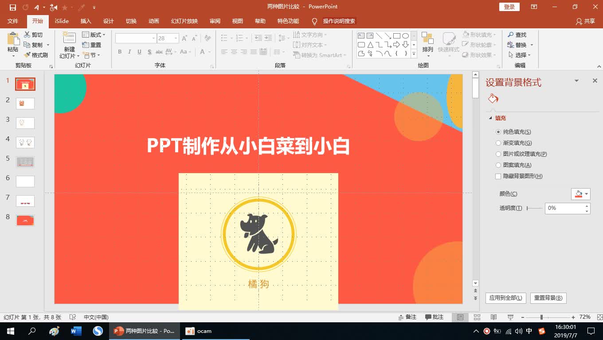Screen dimensions: 603x340
Task: Click the 重置背景 reset background button
Action: pos(548,298)
